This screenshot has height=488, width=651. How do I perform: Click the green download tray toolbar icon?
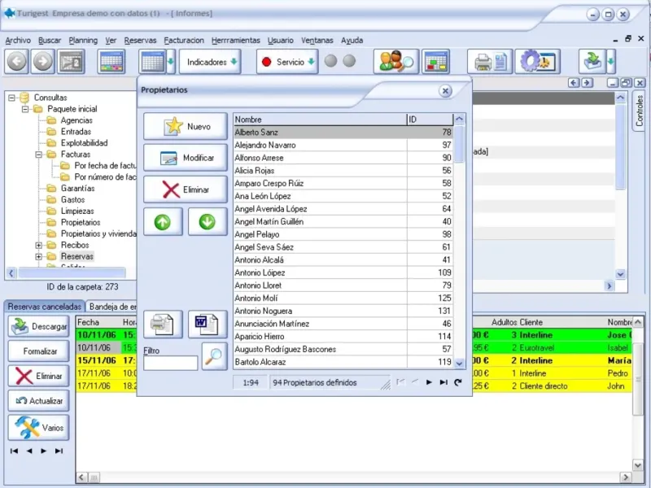592,62
